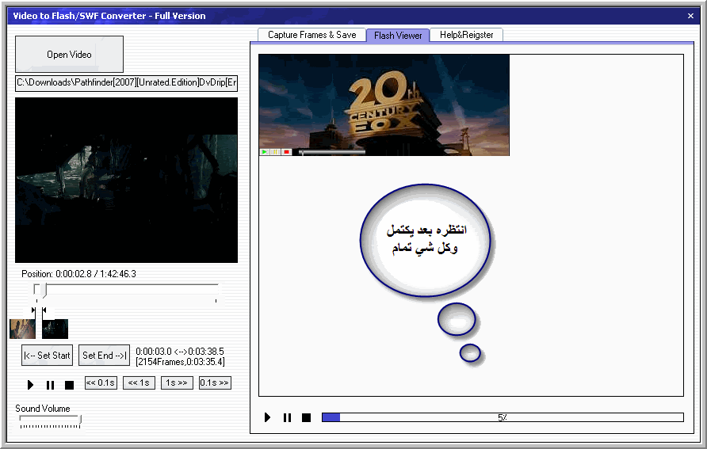Stop the source video in left panel

pyautogui.click(x=69, y=385)
